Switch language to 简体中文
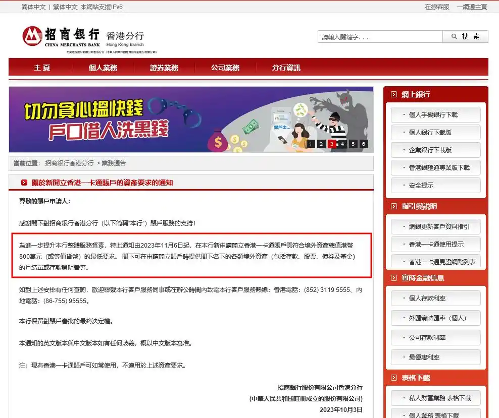The width and height of the screenshot is (499, 418). 33,7
